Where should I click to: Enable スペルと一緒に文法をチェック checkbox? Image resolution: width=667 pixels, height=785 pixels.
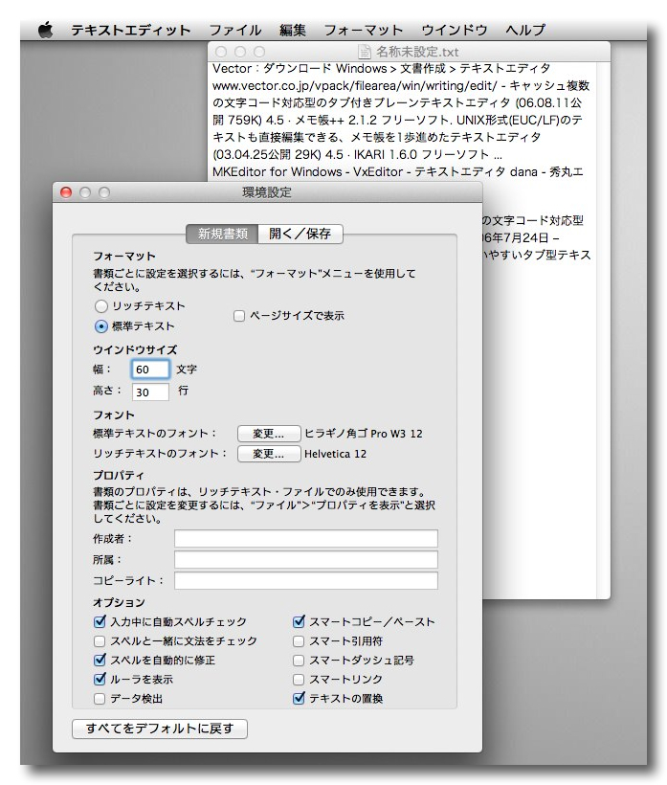(100, 640)
